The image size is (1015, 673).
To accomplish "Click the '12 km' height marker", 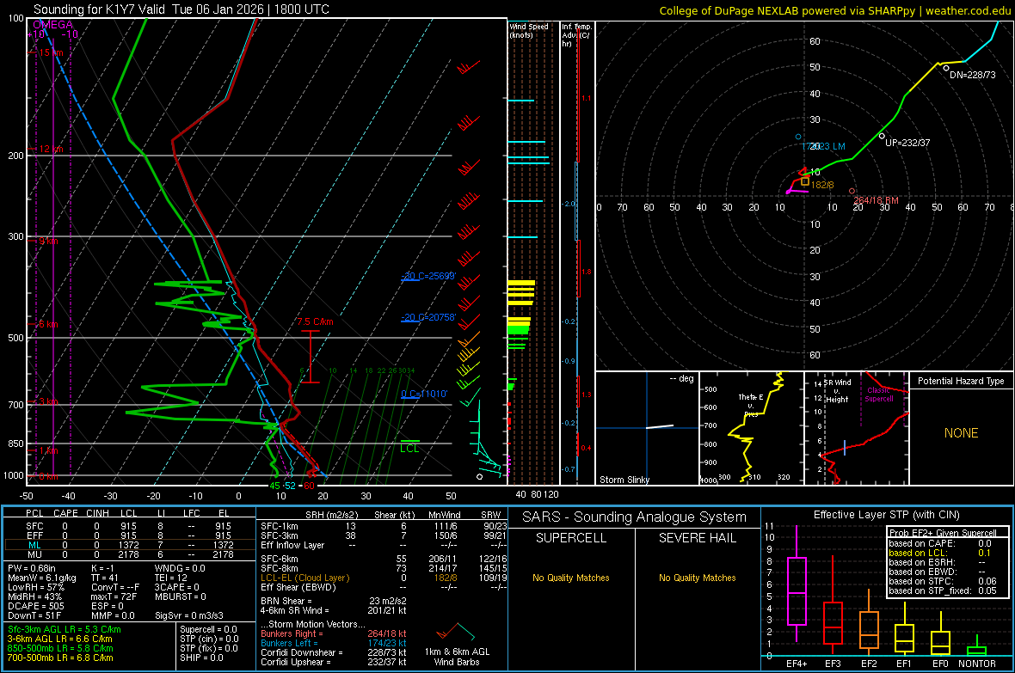I will point(51,149).
